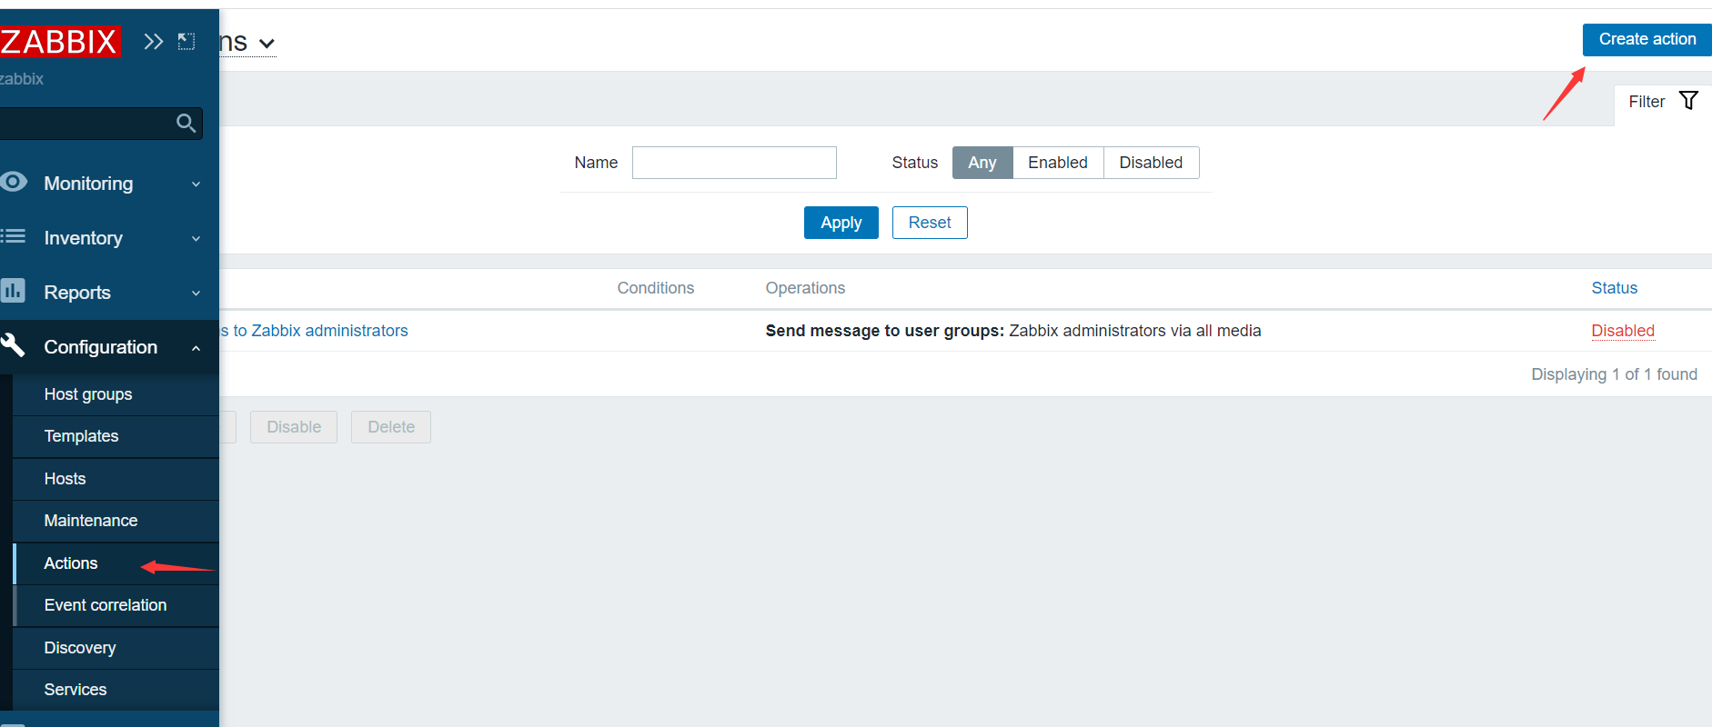Viewport: 1712px width, 727px height.
Task: Click the Inventory menu label
Action: coord(84,238)
